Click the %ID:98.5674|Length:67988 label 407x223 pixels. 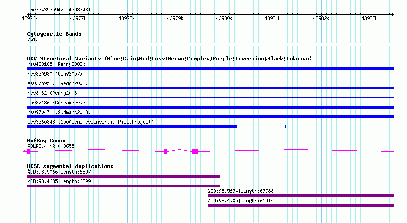tap(241, 191)
